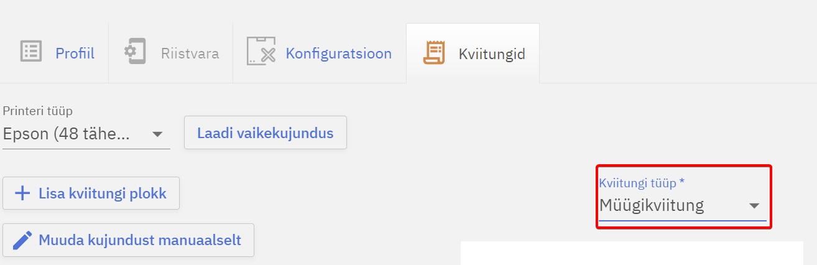Screen dimensions: 817x265
Task: Open the Profiil tab
Action: 75,53
